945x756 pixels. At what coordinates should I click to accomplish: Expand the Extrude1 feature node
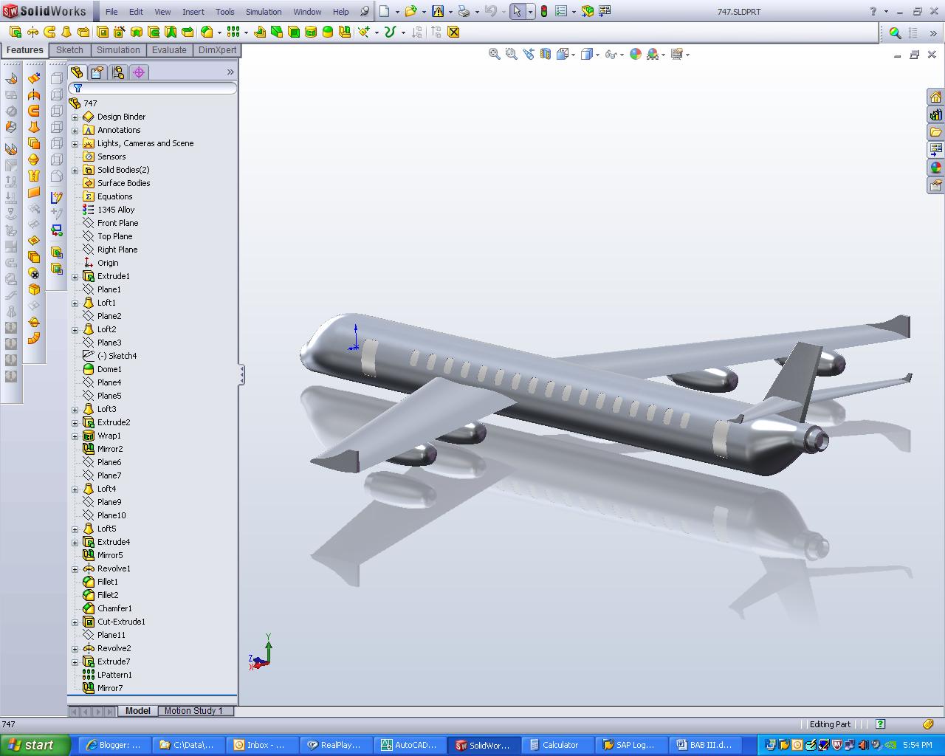(x=75, y=276)
